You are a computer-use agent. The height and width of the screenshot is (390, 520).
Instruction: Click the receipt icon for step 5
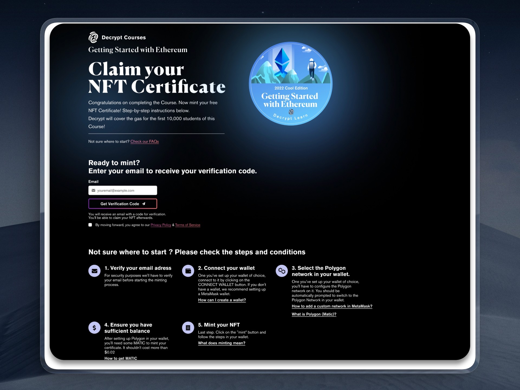188,328
